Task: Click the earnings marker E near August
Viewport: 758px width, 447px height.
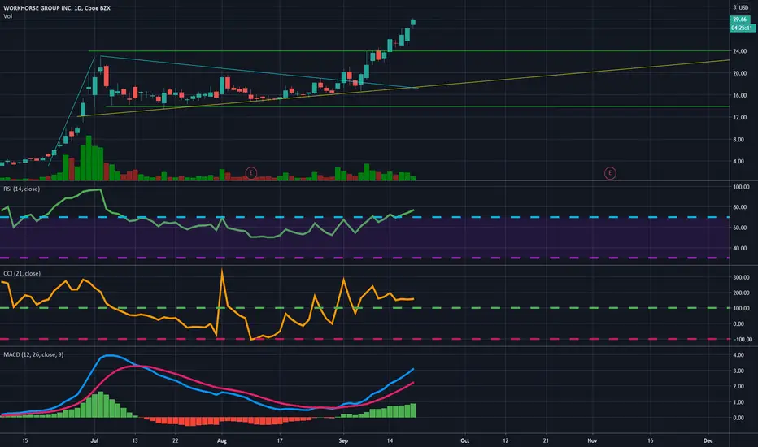Action: (x=250, y=172)
